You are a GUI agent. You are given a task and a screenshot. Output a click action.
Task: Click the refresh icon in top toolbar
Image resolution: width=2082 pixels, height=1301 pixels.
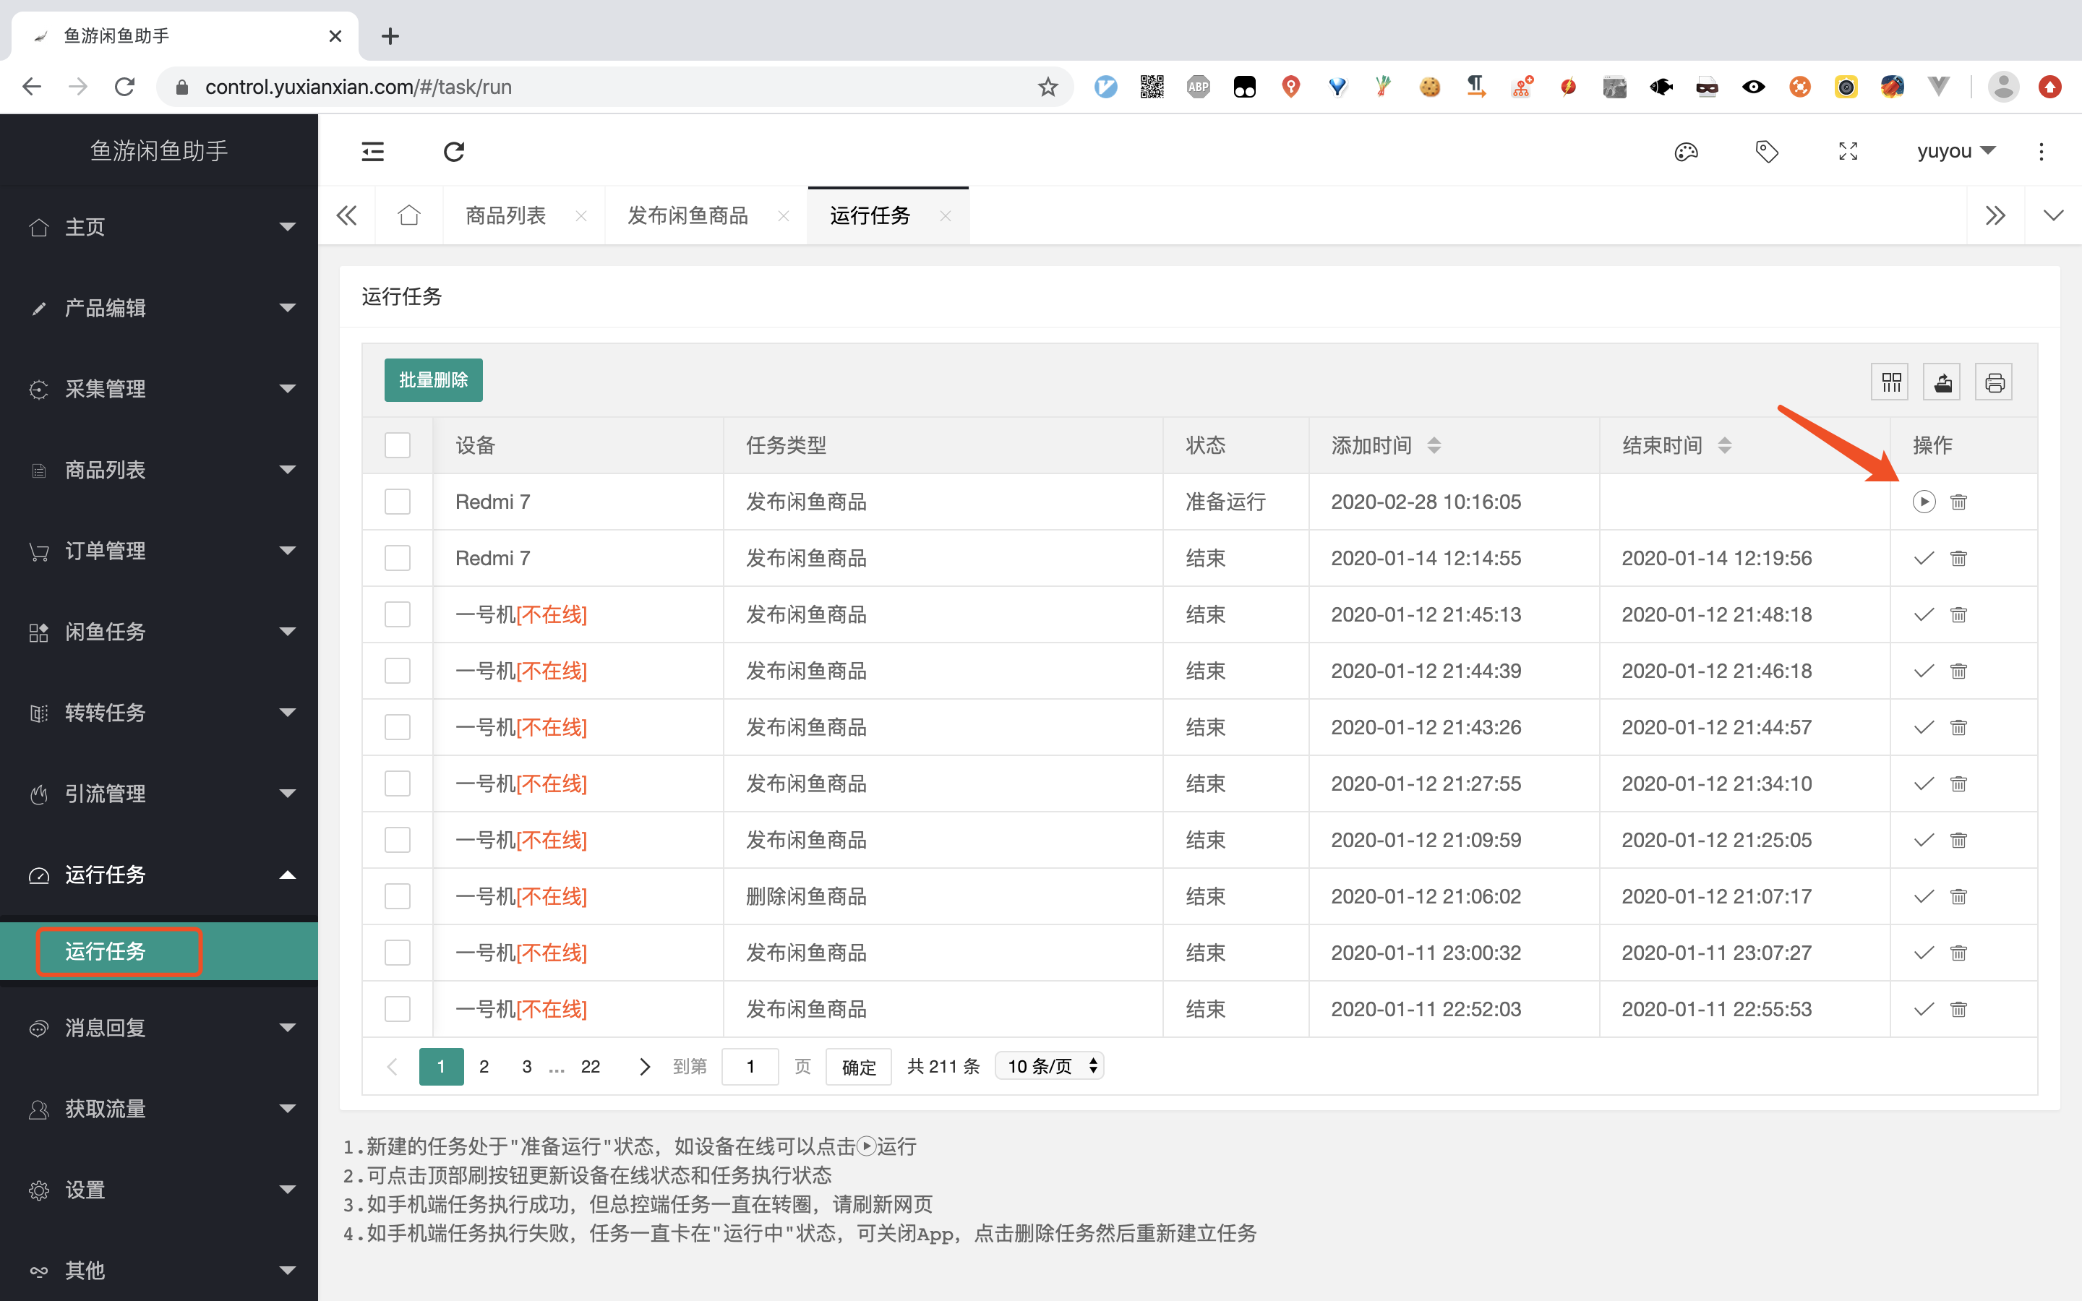454,152
